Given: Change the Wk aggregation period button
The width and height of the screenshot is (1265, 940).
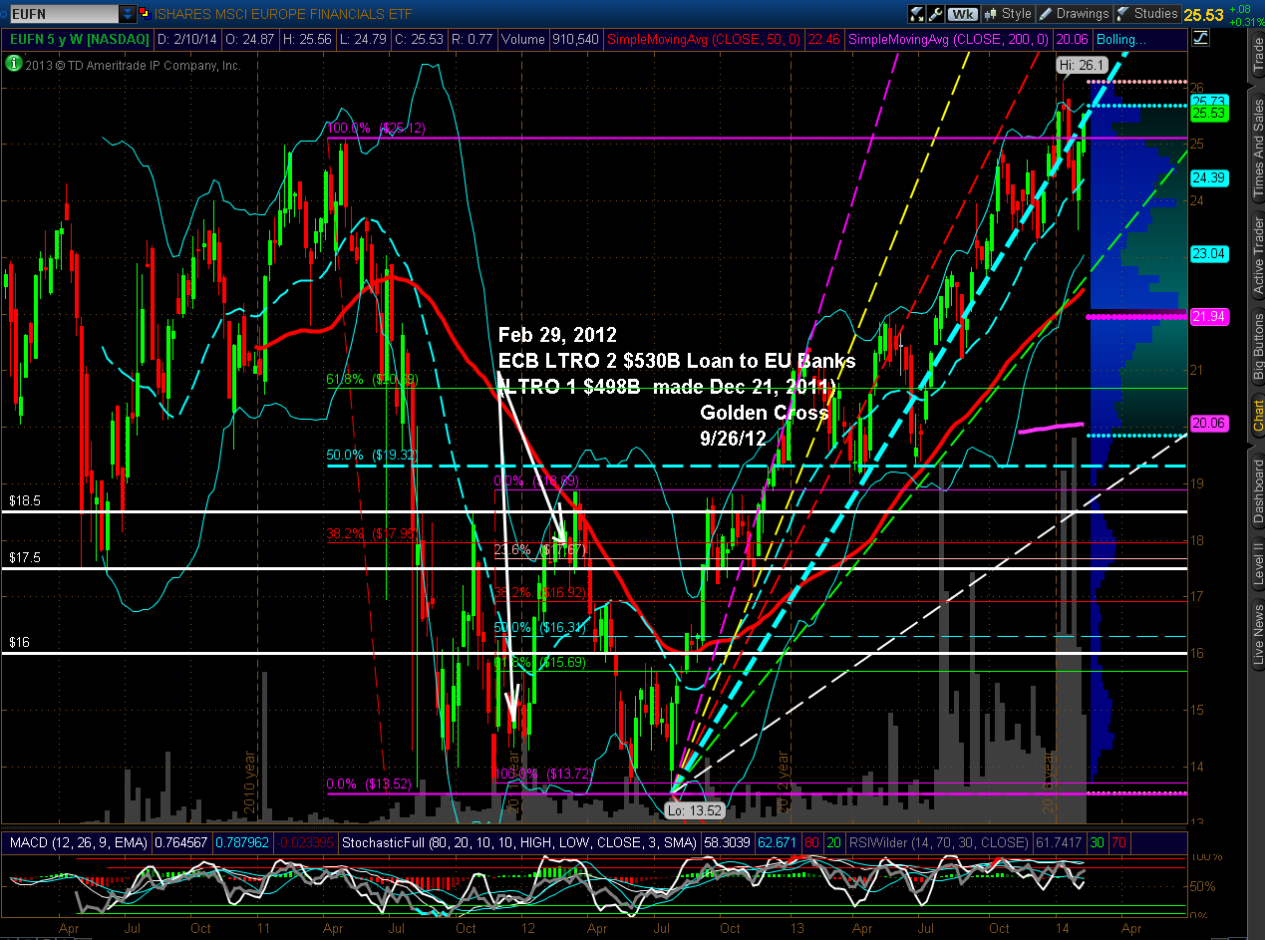Looking at the screenshot, I should pyautogui.click(x=963, y=14).
